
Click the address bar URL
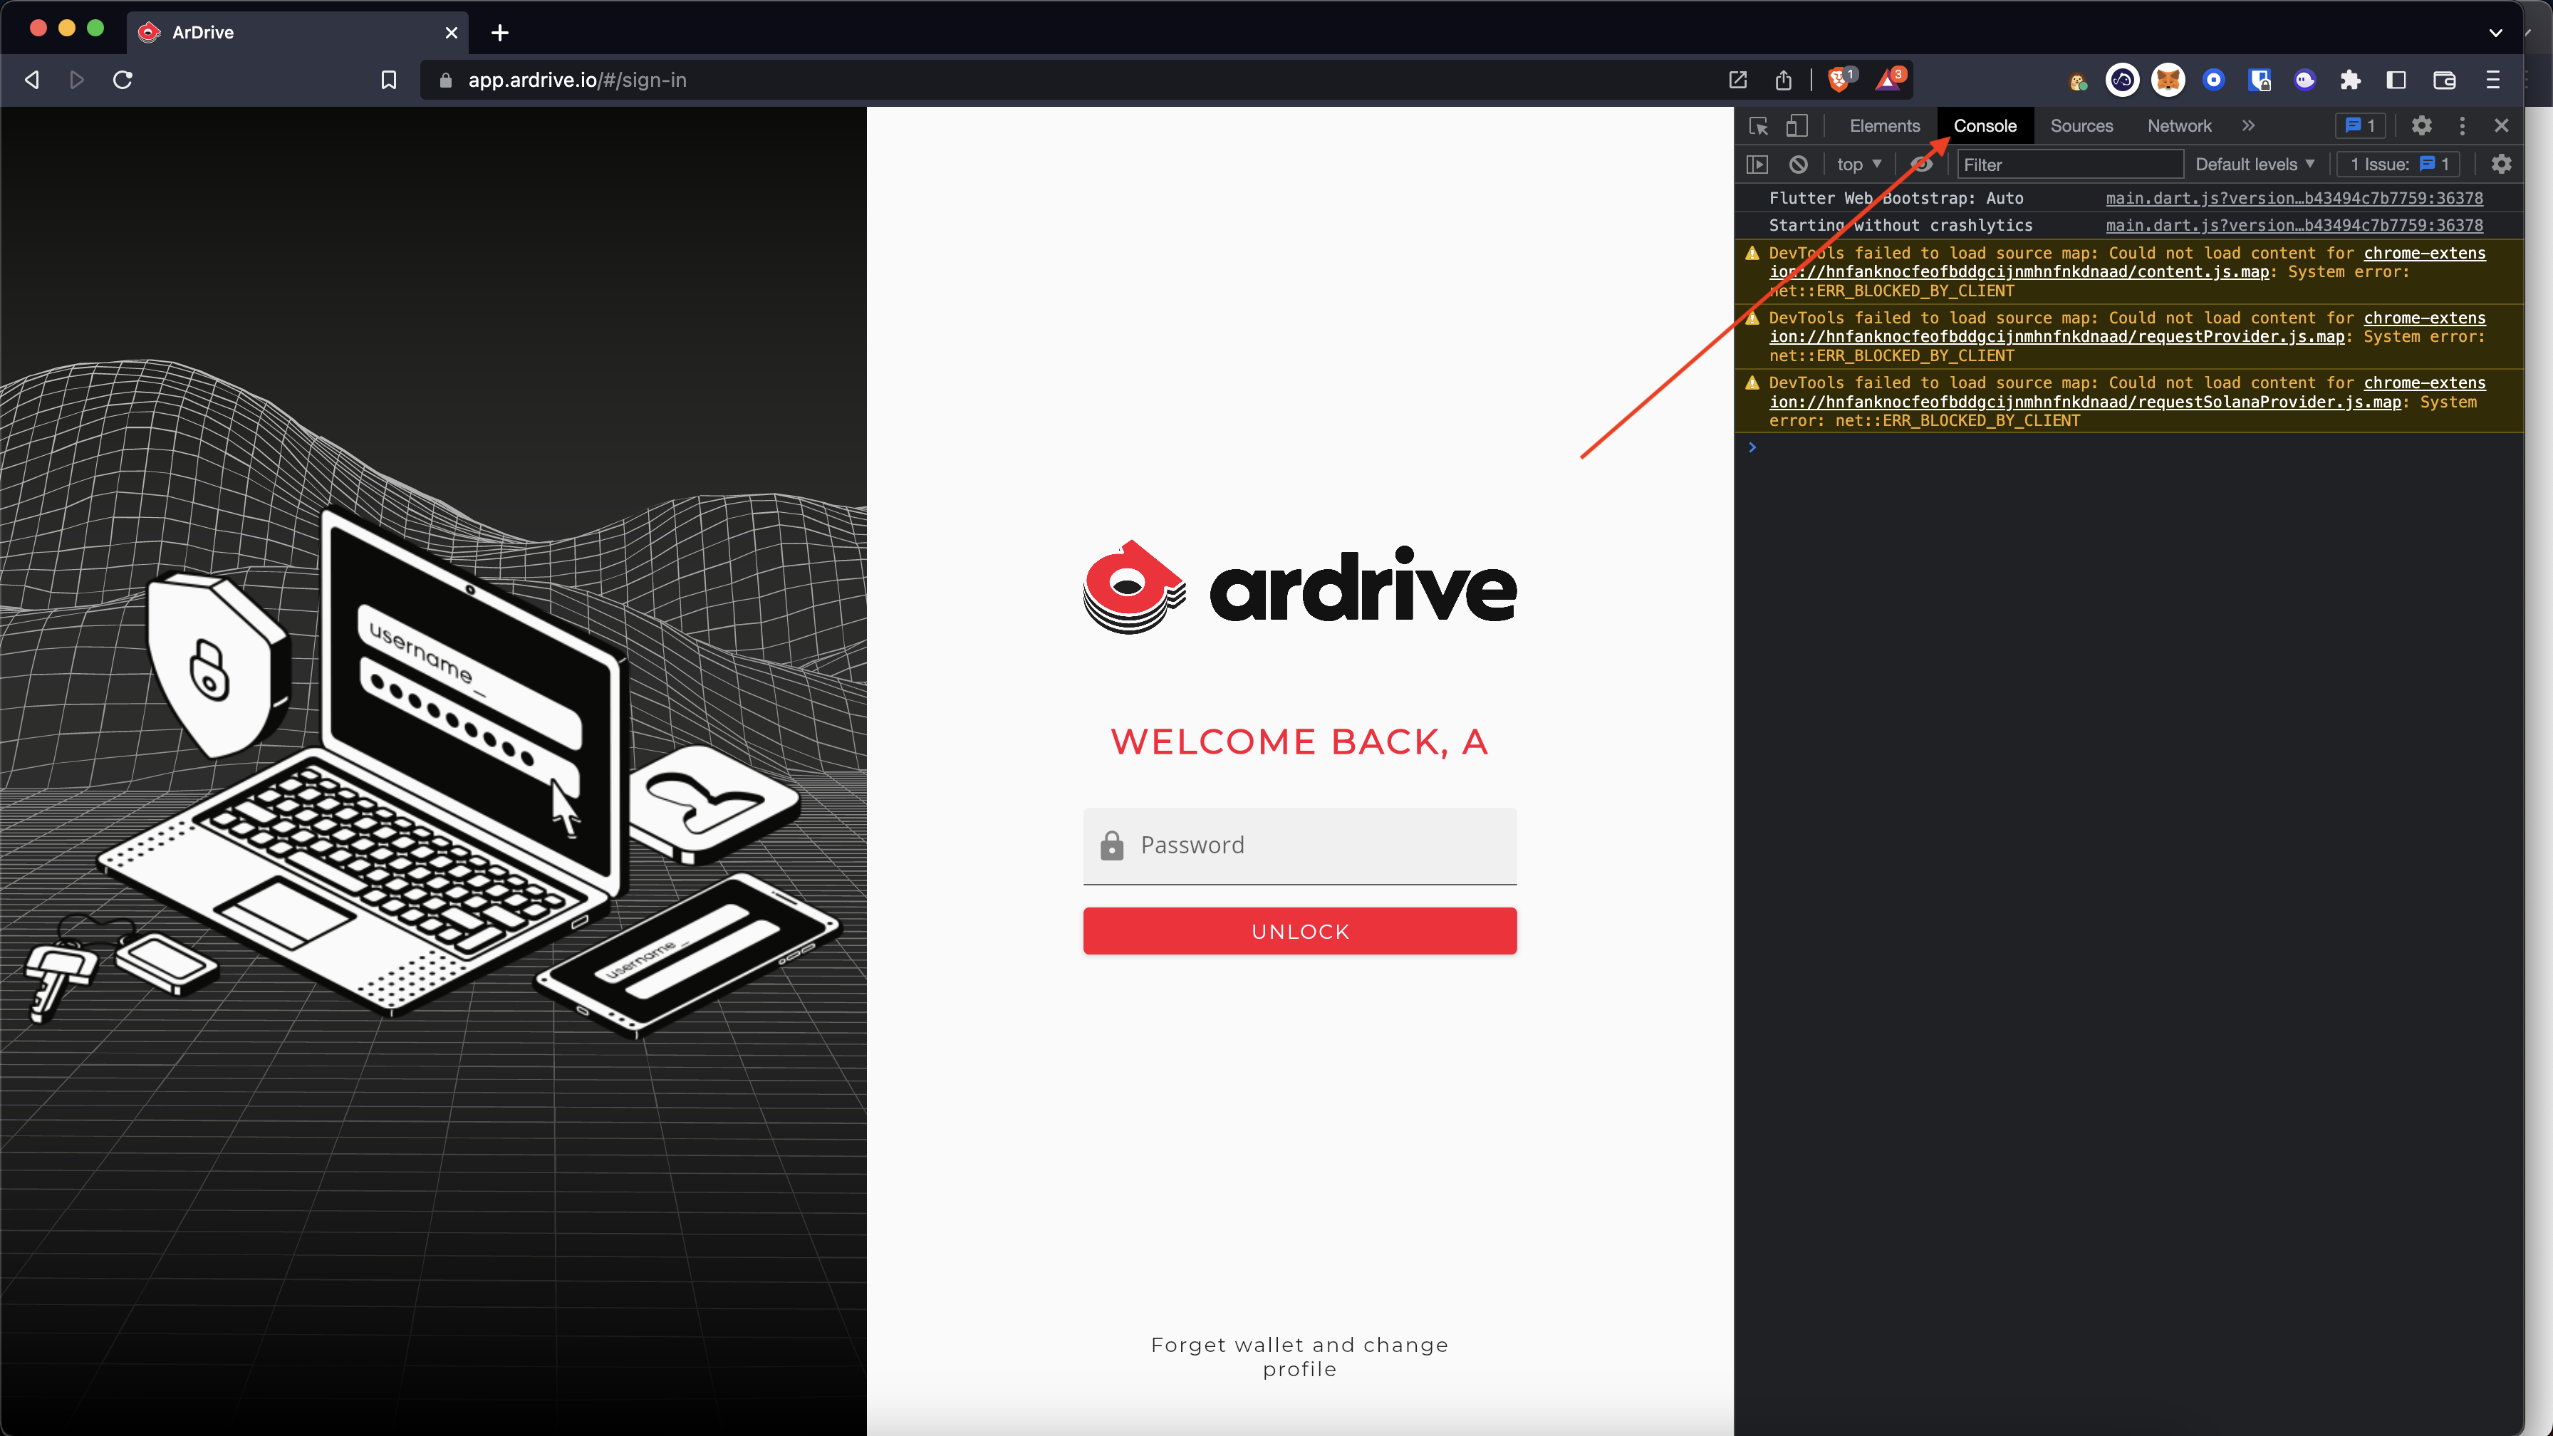click(577, 80)
